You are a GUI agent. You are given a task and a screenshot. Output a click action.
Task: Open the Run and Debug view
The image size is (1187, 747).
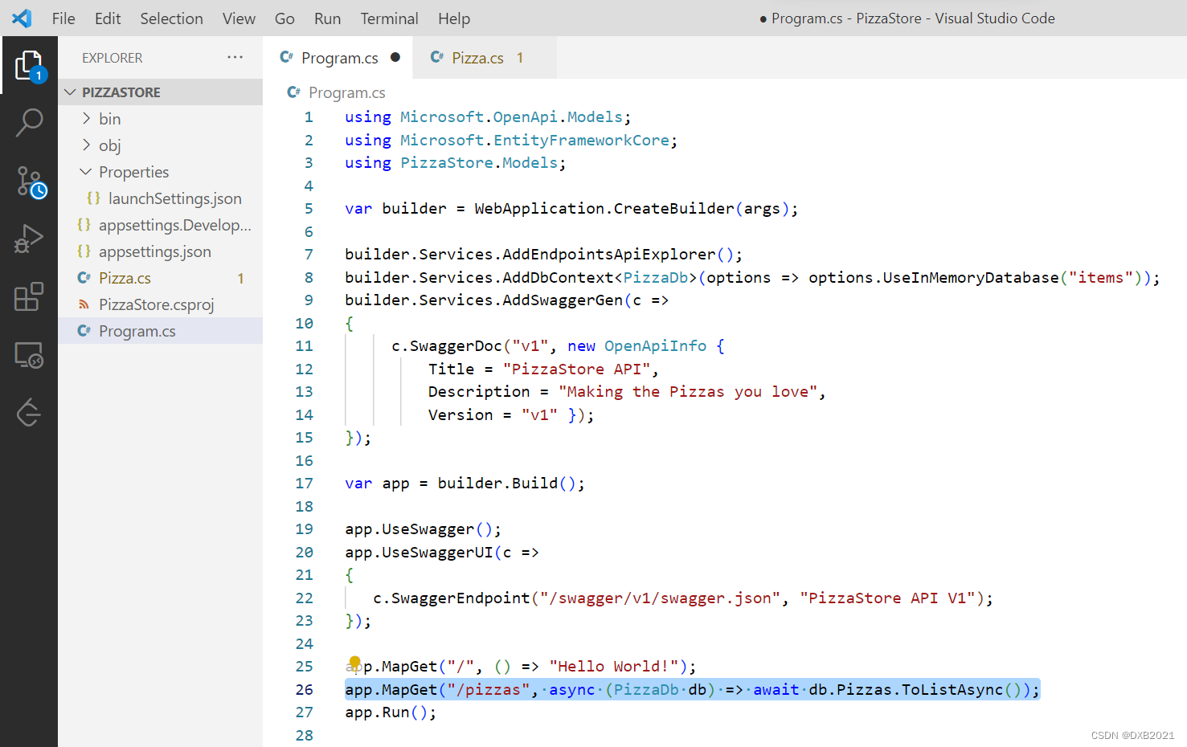(29, 239)
